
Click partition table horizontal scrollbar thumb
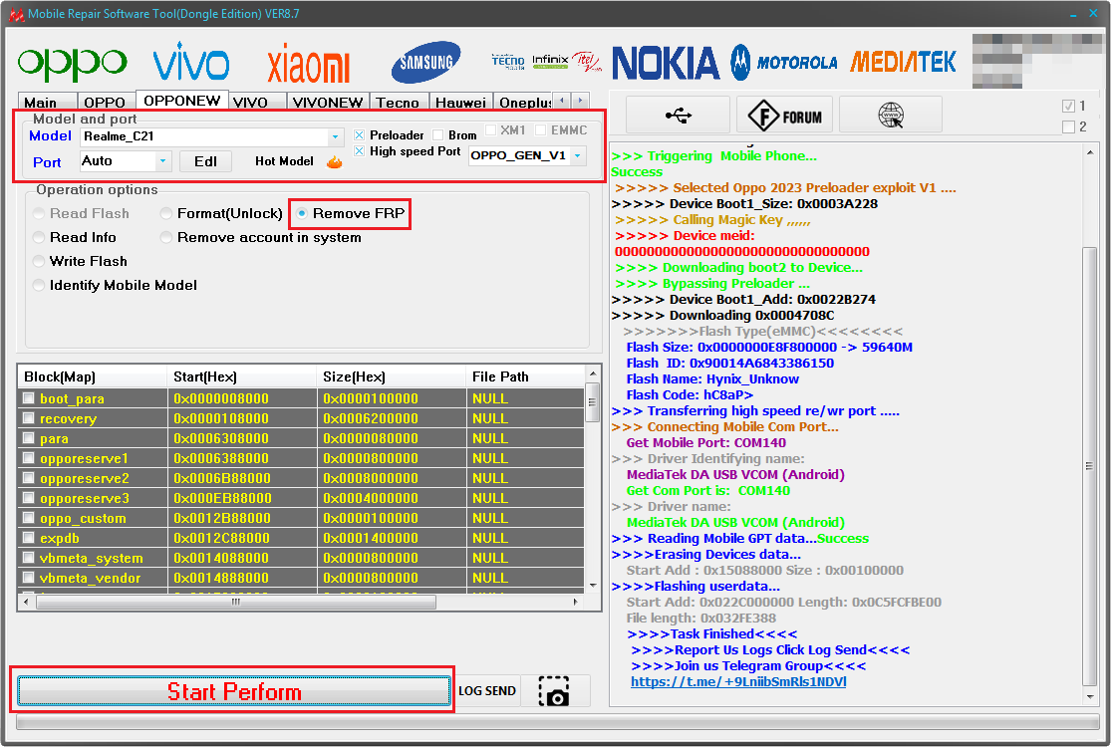tap(236, 602)
